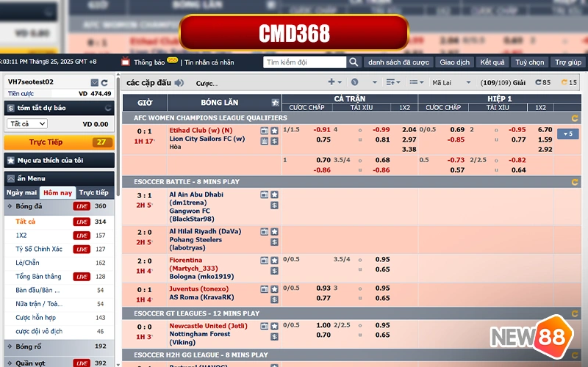Toggle favorite star for Newcastle United match
The width and height of the screenshot is (588, 367).
(x=274, y=326)
